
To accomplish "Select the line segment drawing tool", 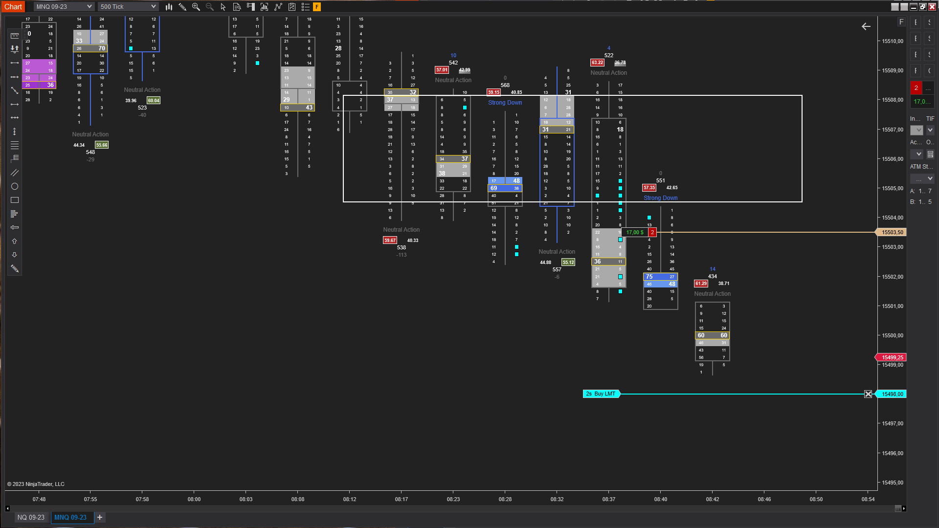I will pyautogui.click(x=15, y=63).
